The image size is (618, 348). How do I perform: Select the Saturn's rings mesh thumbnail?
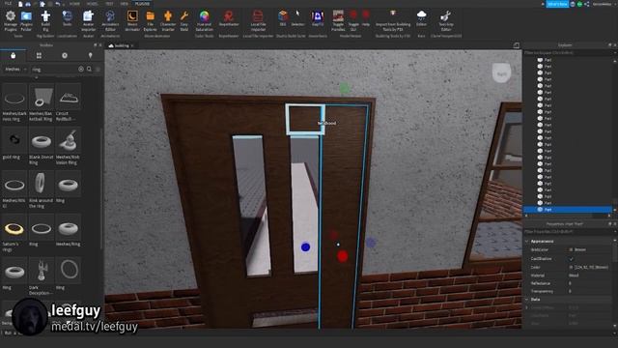click(x=14, y=228)
